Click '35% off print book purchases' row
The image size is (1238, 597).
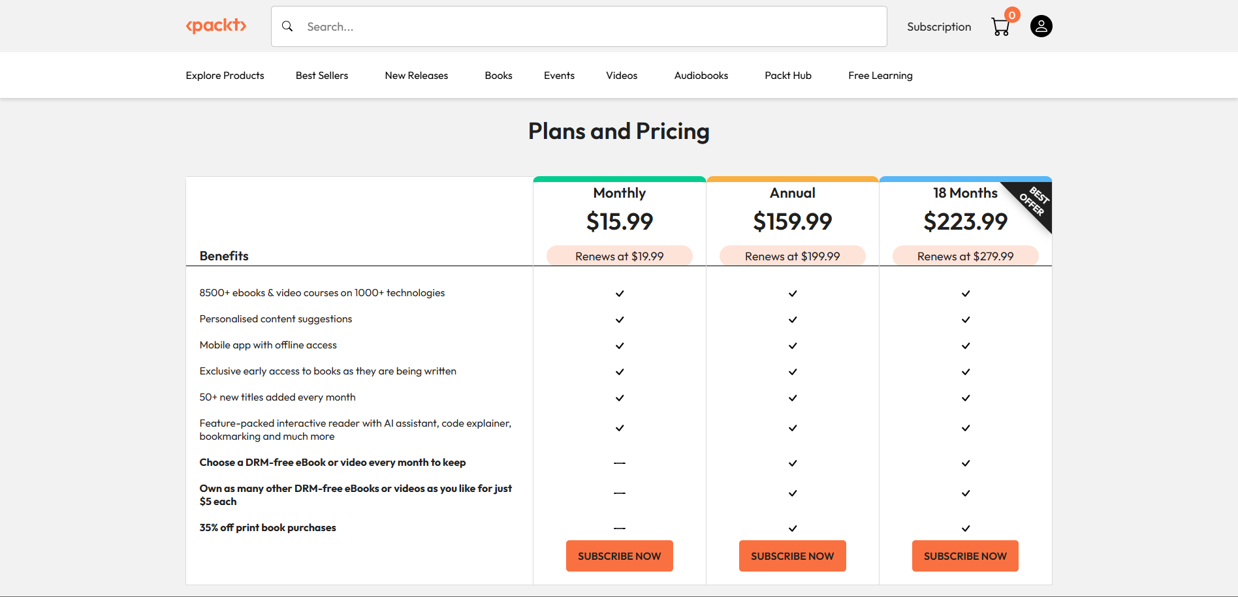click(268, 528)
